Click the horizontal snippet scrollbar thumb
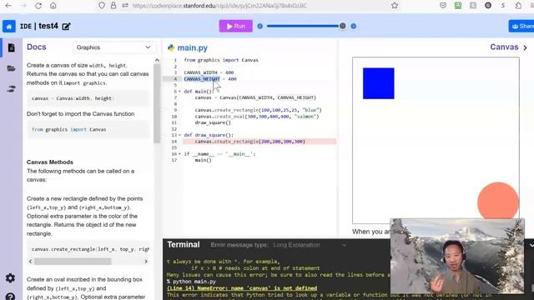 coord(73,261)
